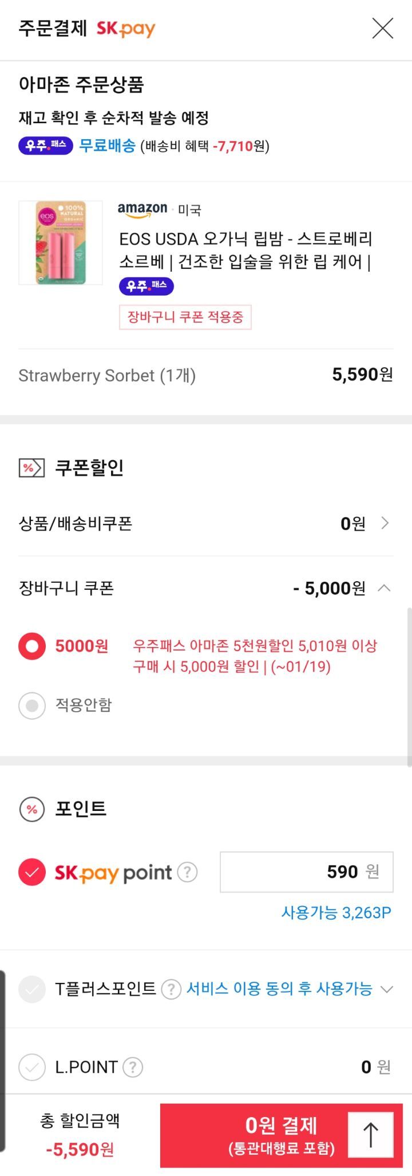Uncheck the SK pay point checkbox
Image resolution: width=412 pixels, height=1176 pixels.
(32, 872)
